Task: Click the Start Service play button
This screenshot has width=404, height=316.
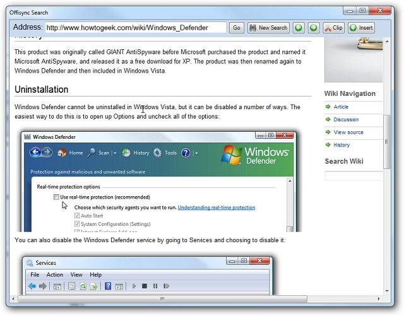Action: point(134,286)
